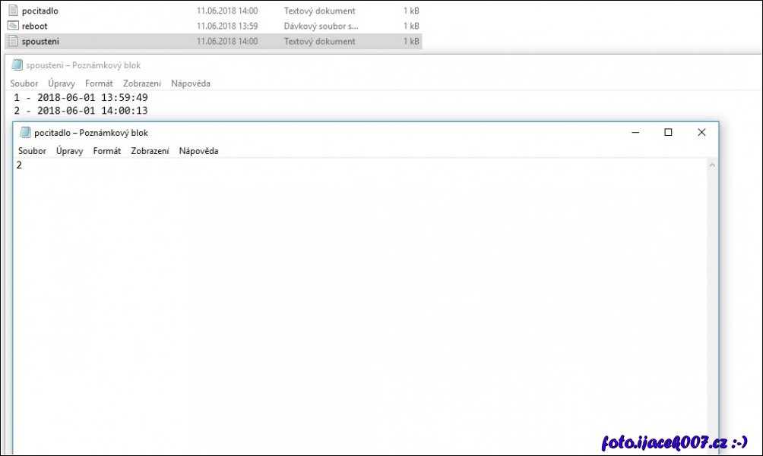Open Zobrazení menu in pocitadlo window
The width and height of the screenshot is (763, 456).
click(150, 151)
